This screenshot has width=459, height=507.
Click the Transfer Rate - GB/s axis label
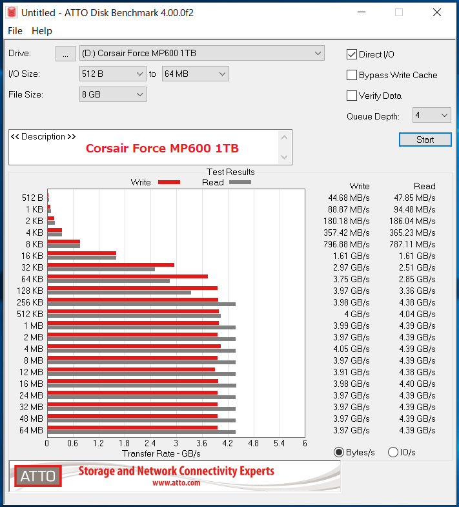click(x=161, y=453)
